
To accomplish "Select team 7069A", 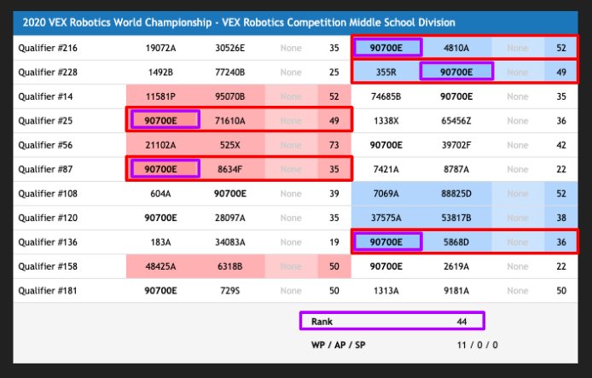I will point(386,194).
